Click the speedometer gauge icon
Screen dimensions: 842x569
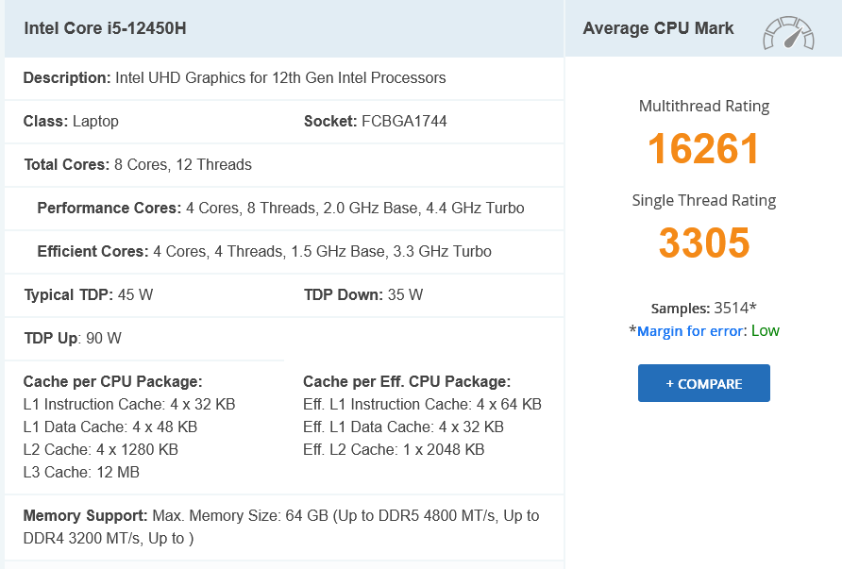point(788,33)
